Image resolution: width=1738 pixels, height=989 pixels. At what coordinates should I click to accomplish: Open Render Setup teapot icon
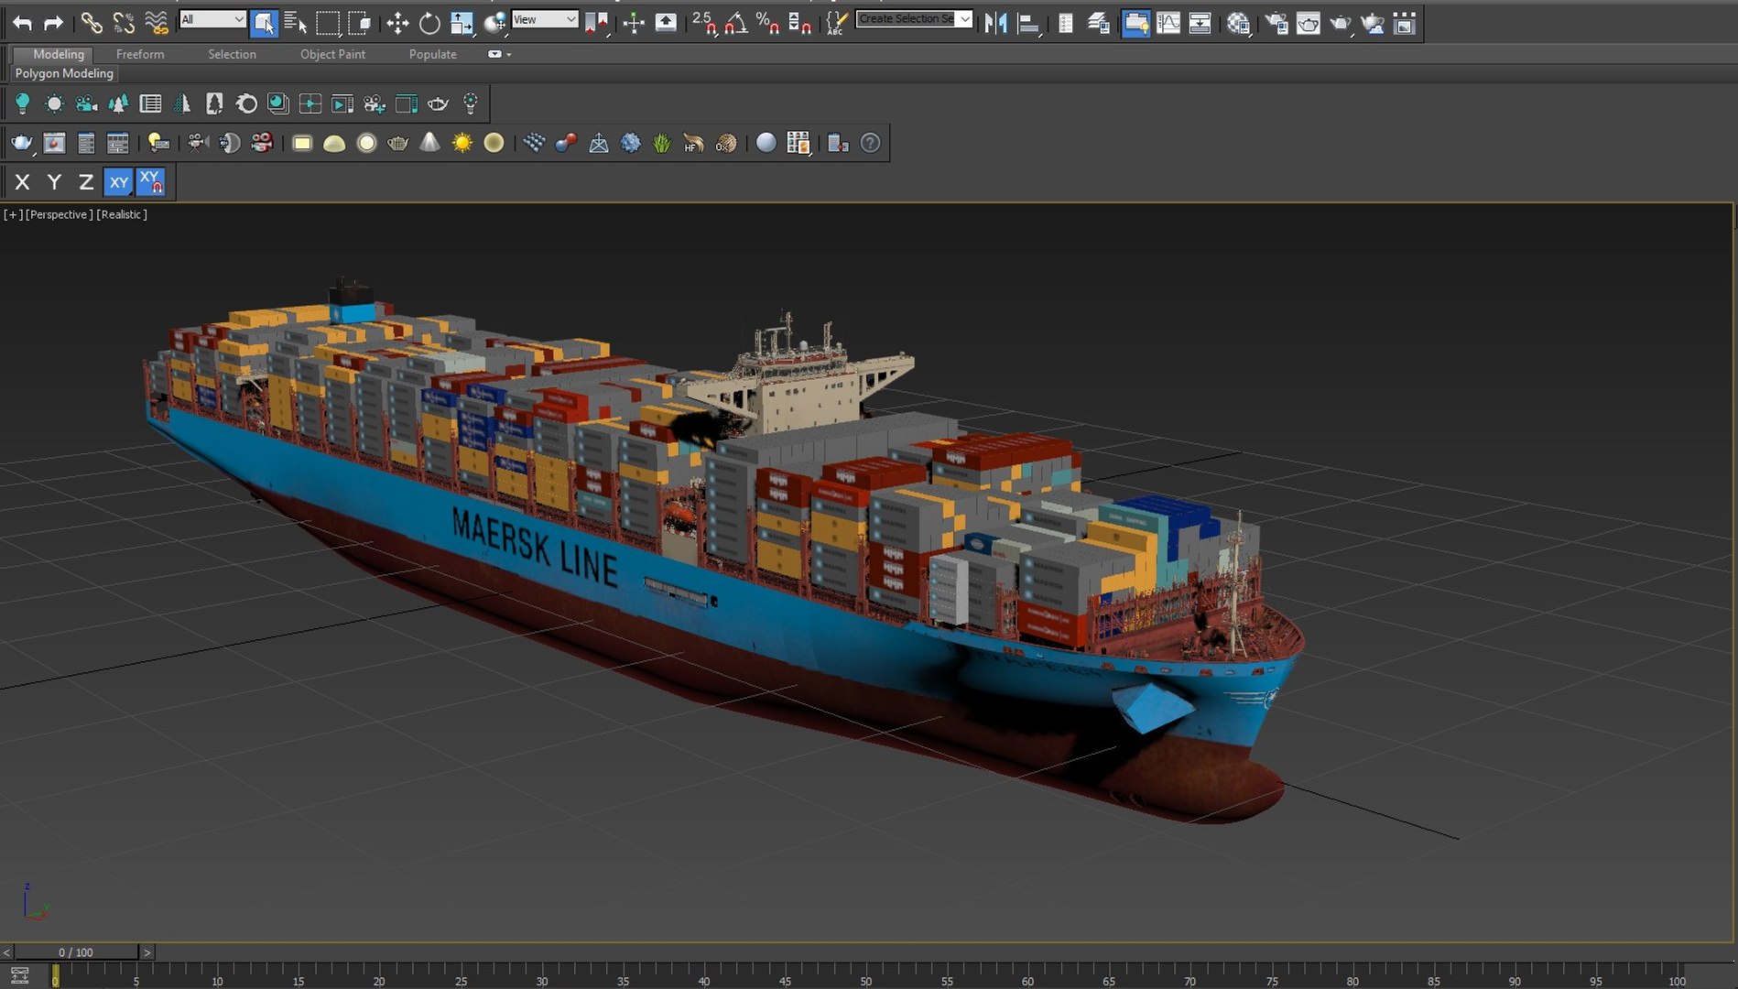coord(1276,23)
